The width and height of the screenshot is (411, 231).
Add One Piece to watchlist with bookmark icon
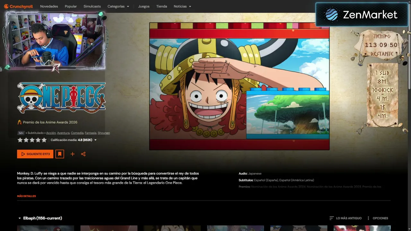coord(60,154)
